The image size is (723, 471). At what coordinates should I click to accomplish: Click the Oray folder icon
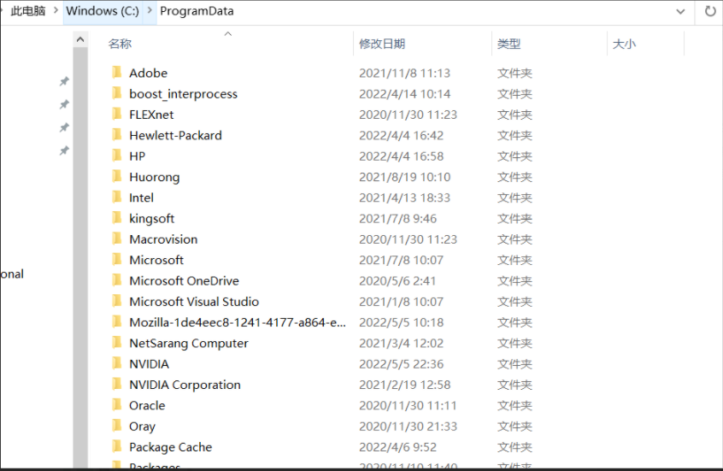[117, 426]
